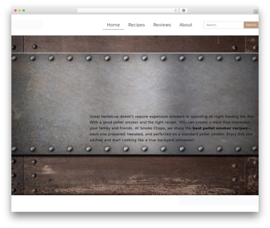Reload the page with the refresh icon
The height and width of the screenshot is (228, 270).
tap(175, 10)
